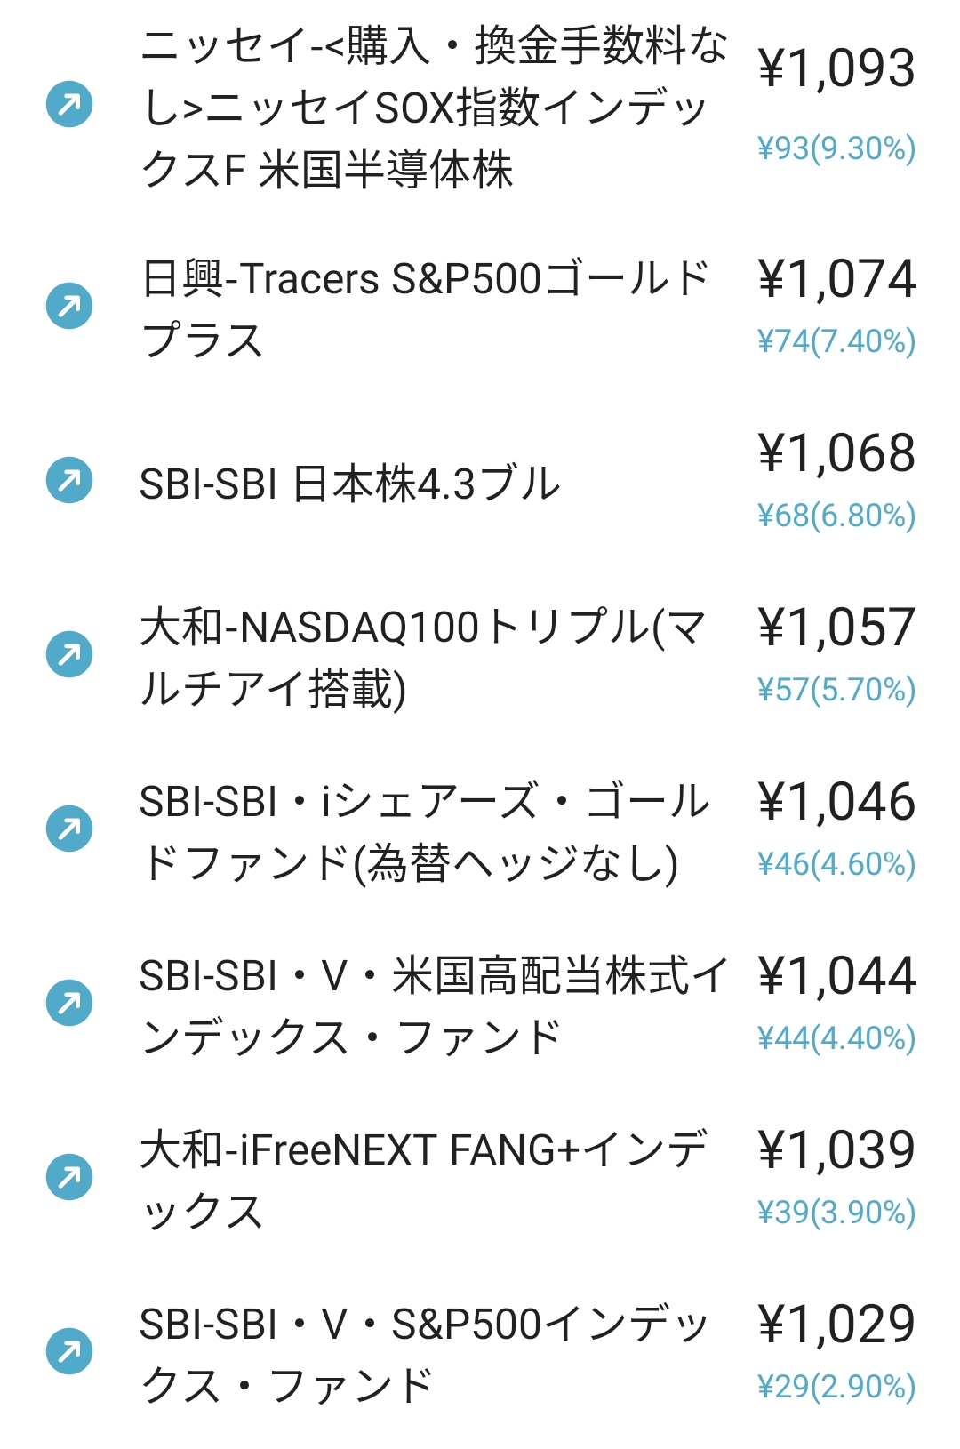Tap the arrow icon beside iシェアーズ・ゴールドファンド
This screenshot has width=960, height=1449.
pyautogui.click(x=69, y=829)
